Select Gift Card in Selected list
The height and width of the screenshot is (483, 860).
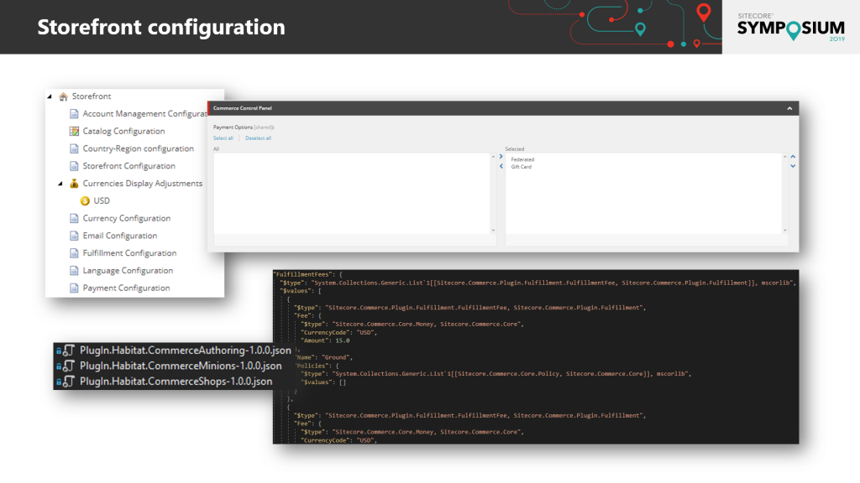[x=521, y=167]
